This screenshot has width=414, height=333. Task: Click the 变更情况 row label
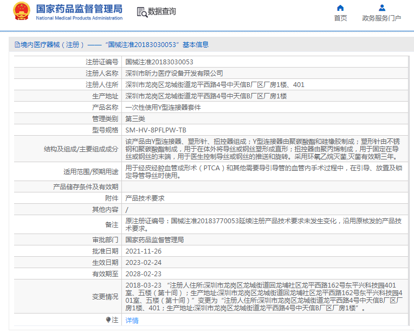[x=105, y=297]
